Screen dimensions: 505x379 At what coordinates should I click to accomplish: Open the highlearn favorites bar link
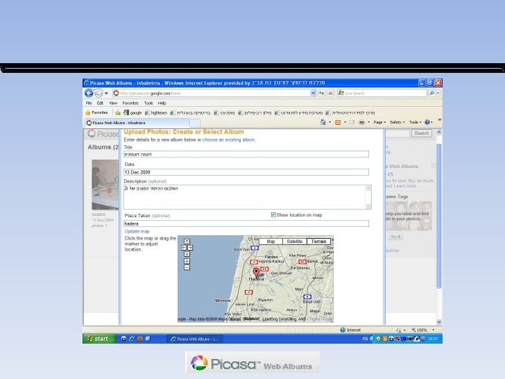pos(156,112)
